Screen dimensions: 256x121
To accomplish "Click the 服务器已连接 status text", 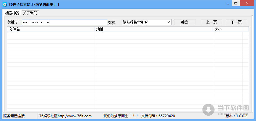I will point(14,116).
